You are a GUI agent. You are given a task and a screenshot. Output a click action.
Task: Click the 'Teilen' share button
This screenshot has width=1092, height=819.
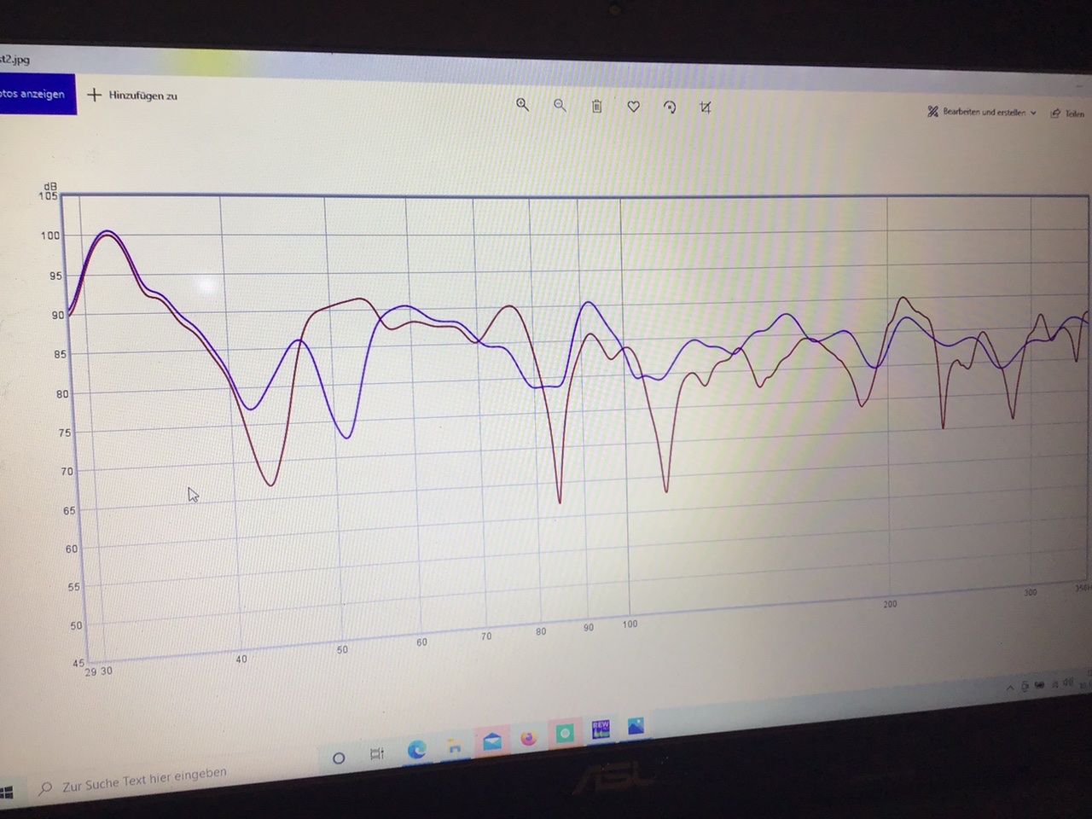tap(1068, 113)
